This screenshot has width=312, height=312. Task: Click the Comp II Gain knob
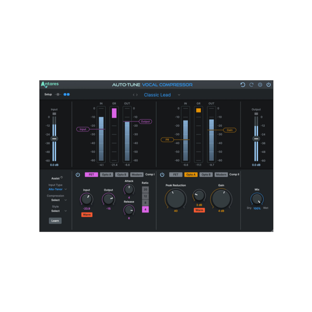(221, 199)
